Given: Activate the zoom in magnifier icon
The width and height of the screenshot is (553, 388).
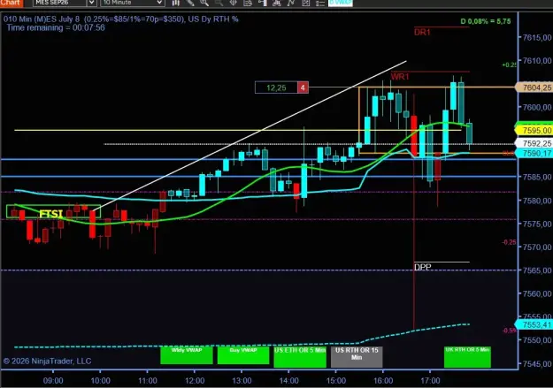Looking at the screenshot, I should click(x=204, y=3).
